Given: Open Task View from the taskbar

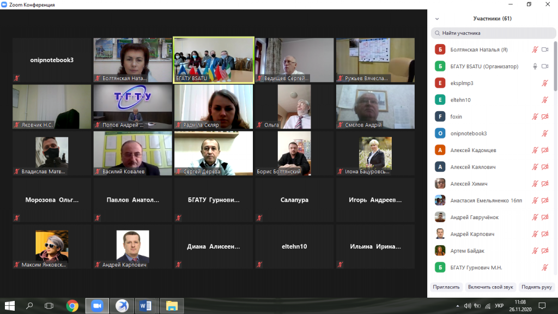Looking at the screenshot, I should coord(48,306).
